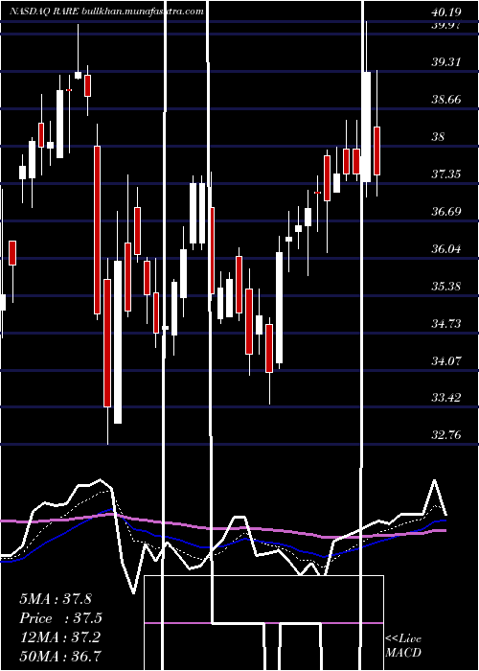
Task: Click the <<Live MACD label
Action: (x=403, y=645)
